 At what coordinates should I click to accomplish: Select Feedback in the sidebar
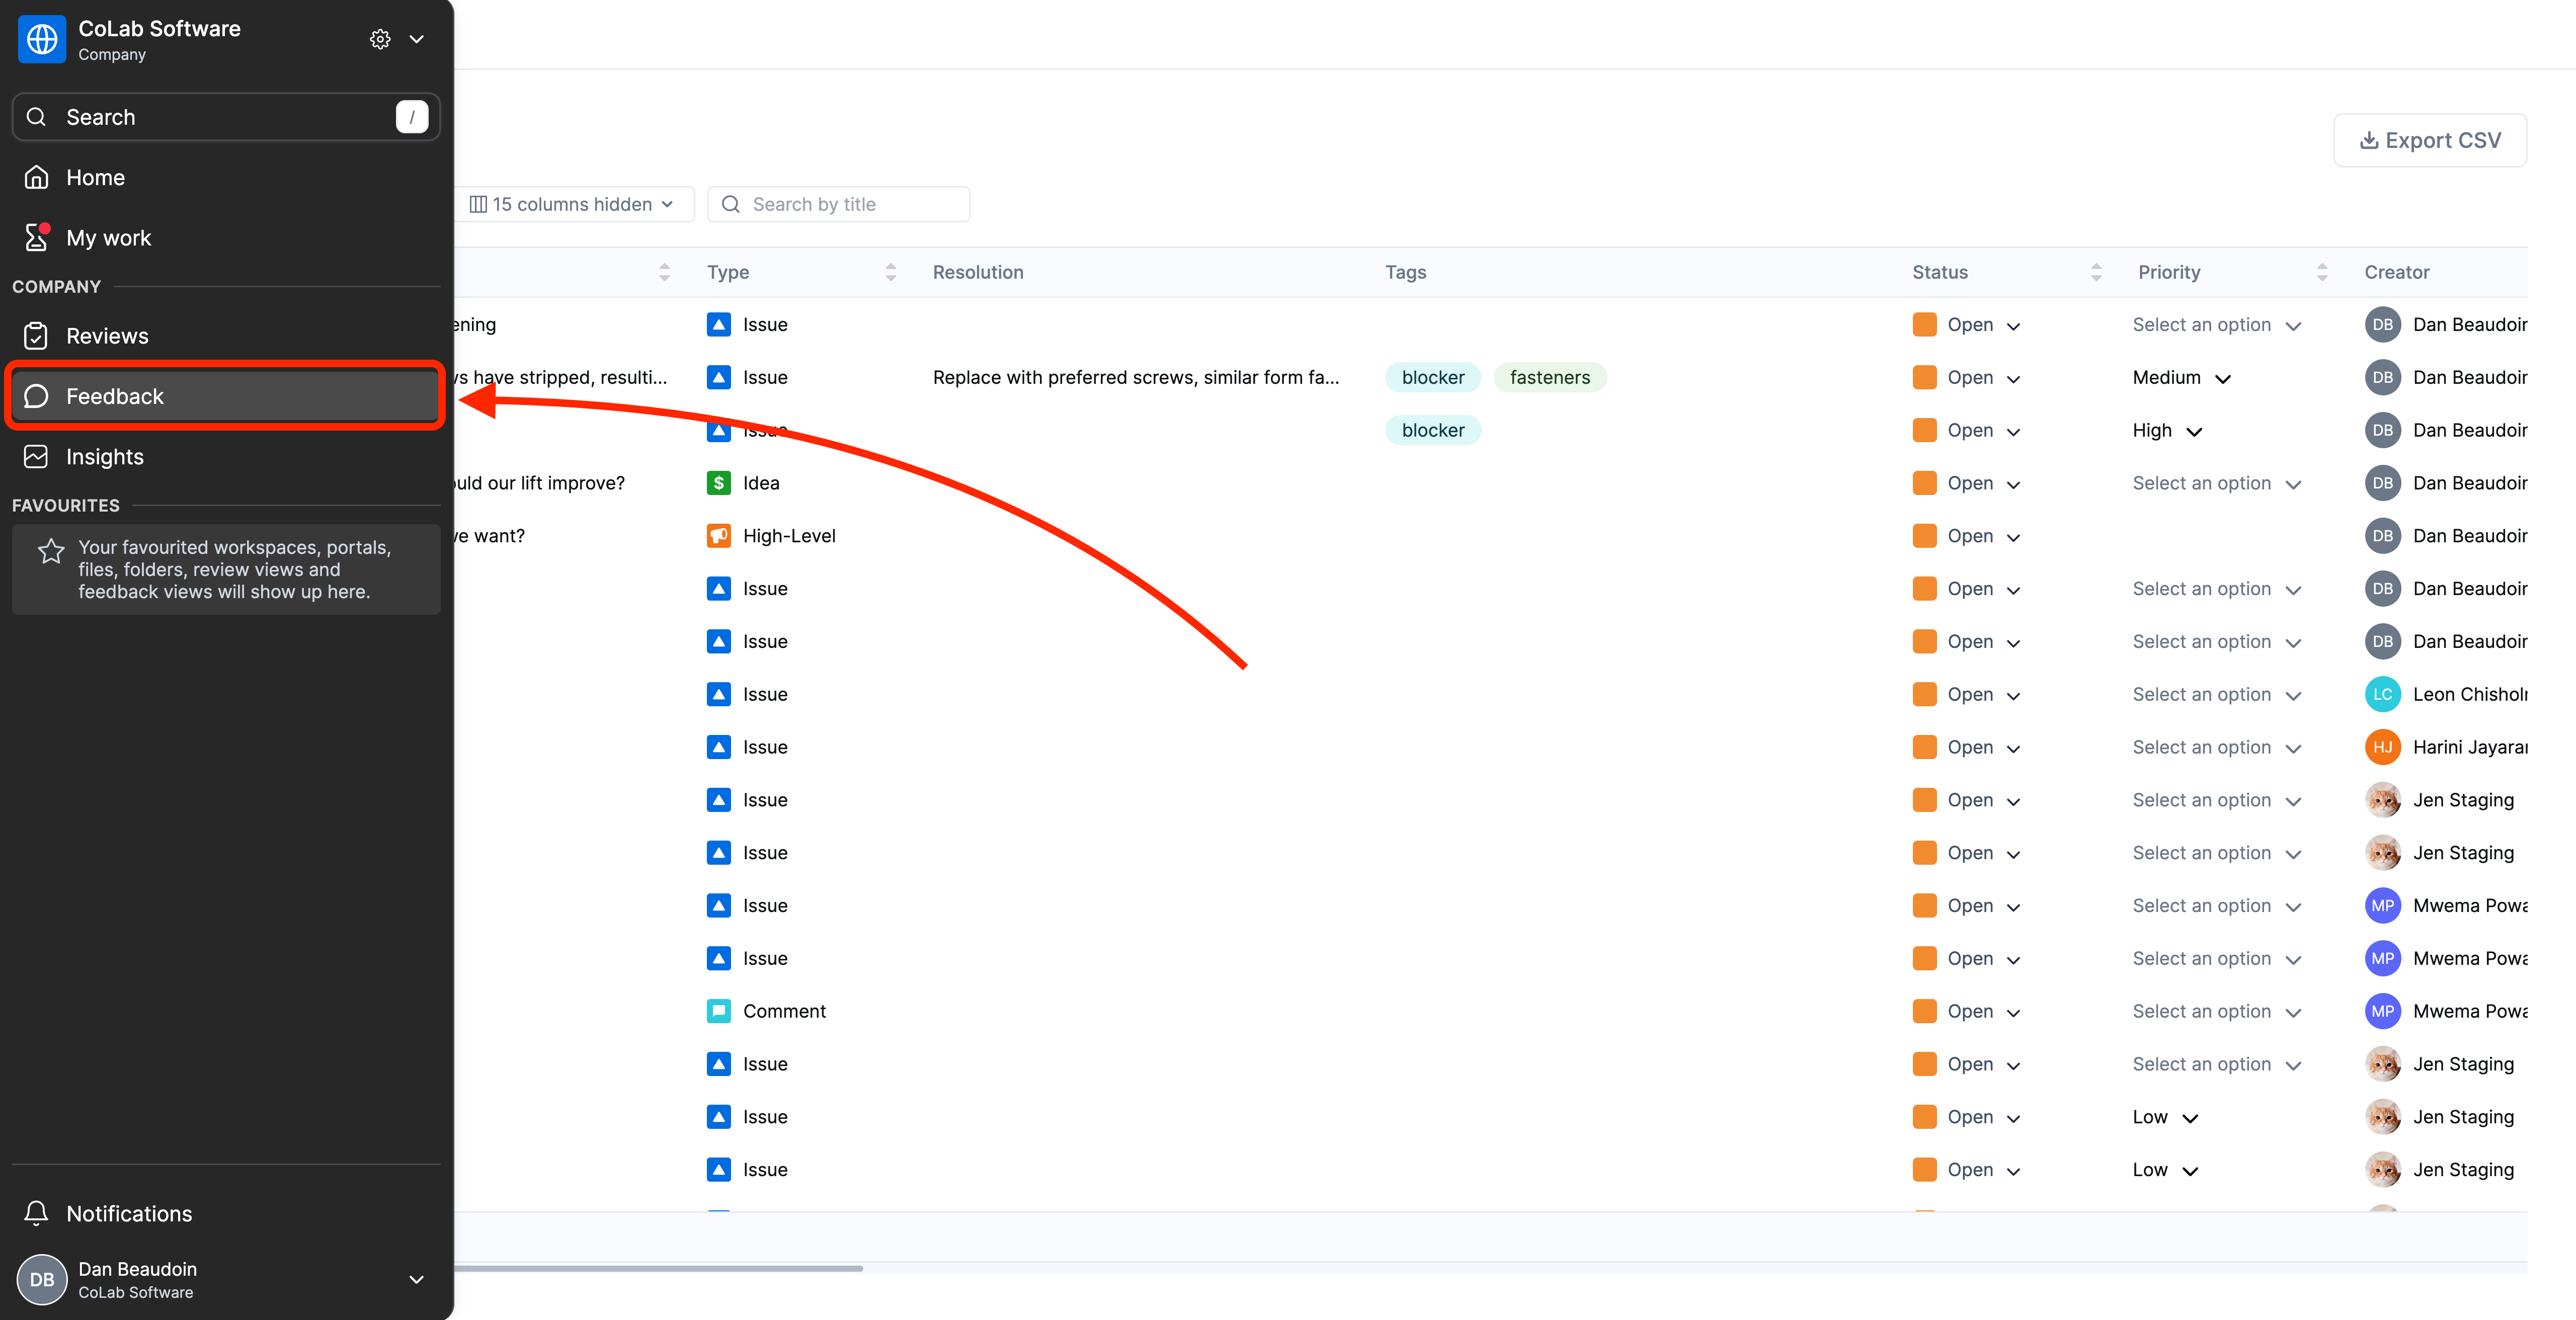pos(226,396)
